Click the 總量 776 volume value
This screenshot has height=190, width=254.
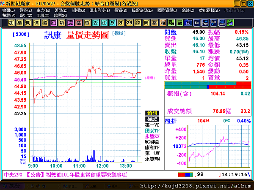click(201, 65)
